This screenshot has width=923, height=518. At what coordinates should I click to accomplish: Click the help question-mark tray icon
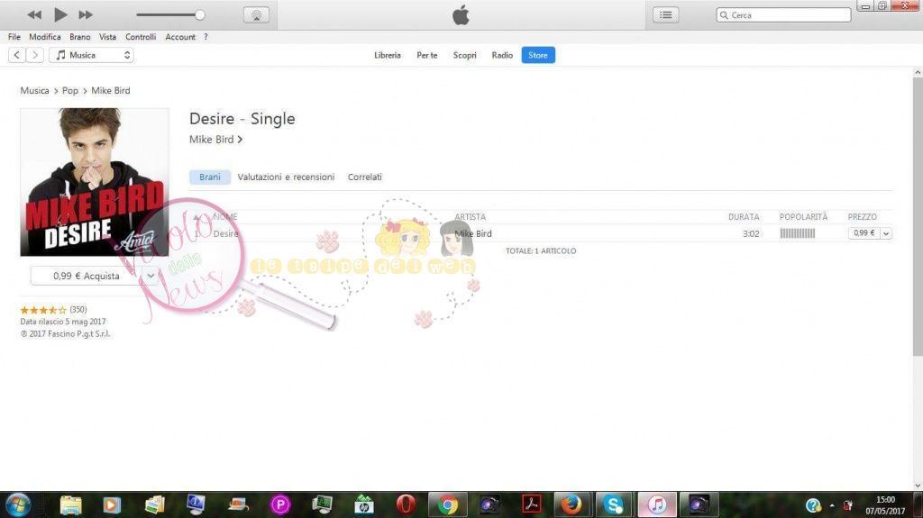pyautogui.click(x=813, y=505)
